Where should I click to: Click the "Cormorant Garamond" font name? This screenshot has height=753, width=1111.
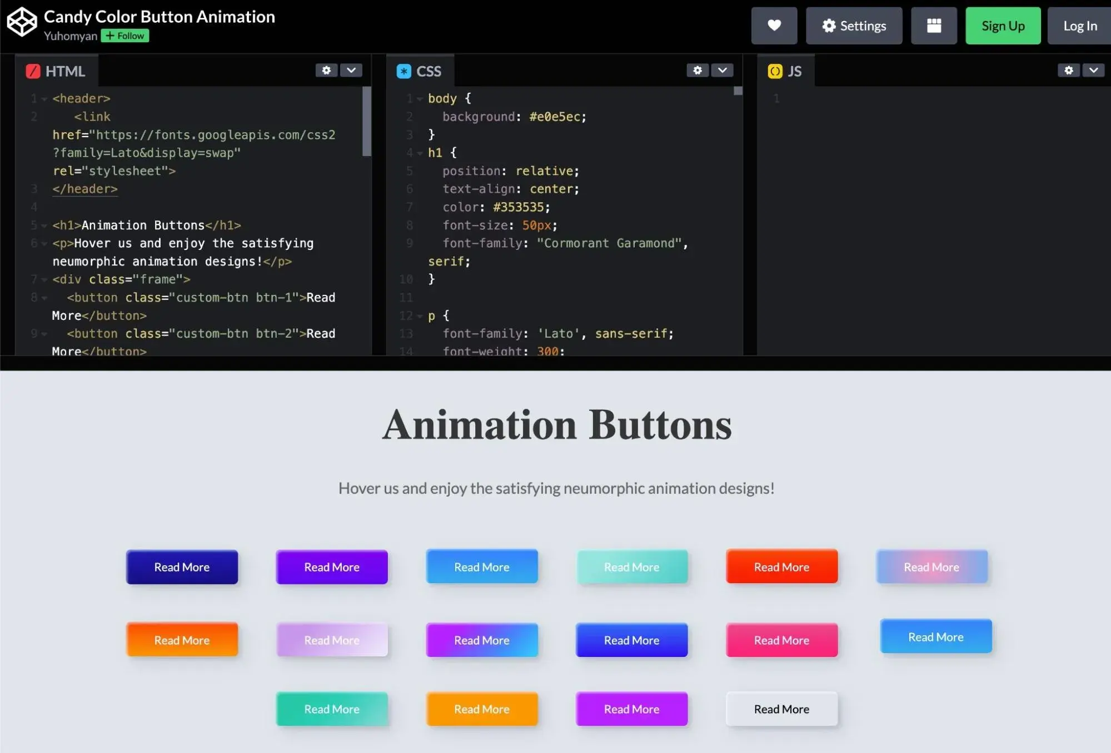point(609,243)
